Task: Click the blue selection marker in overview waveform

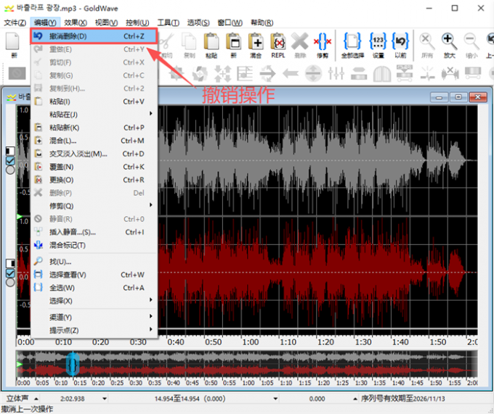Action: [72, 365]
